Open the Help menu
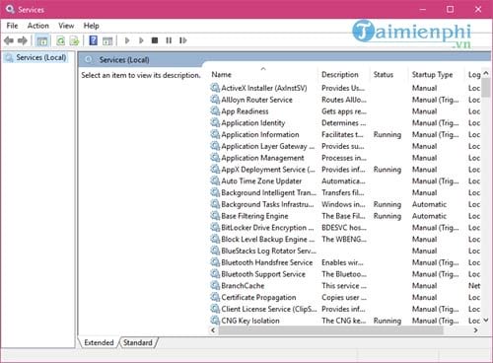493x363 pixels. [x=91, y=26]
